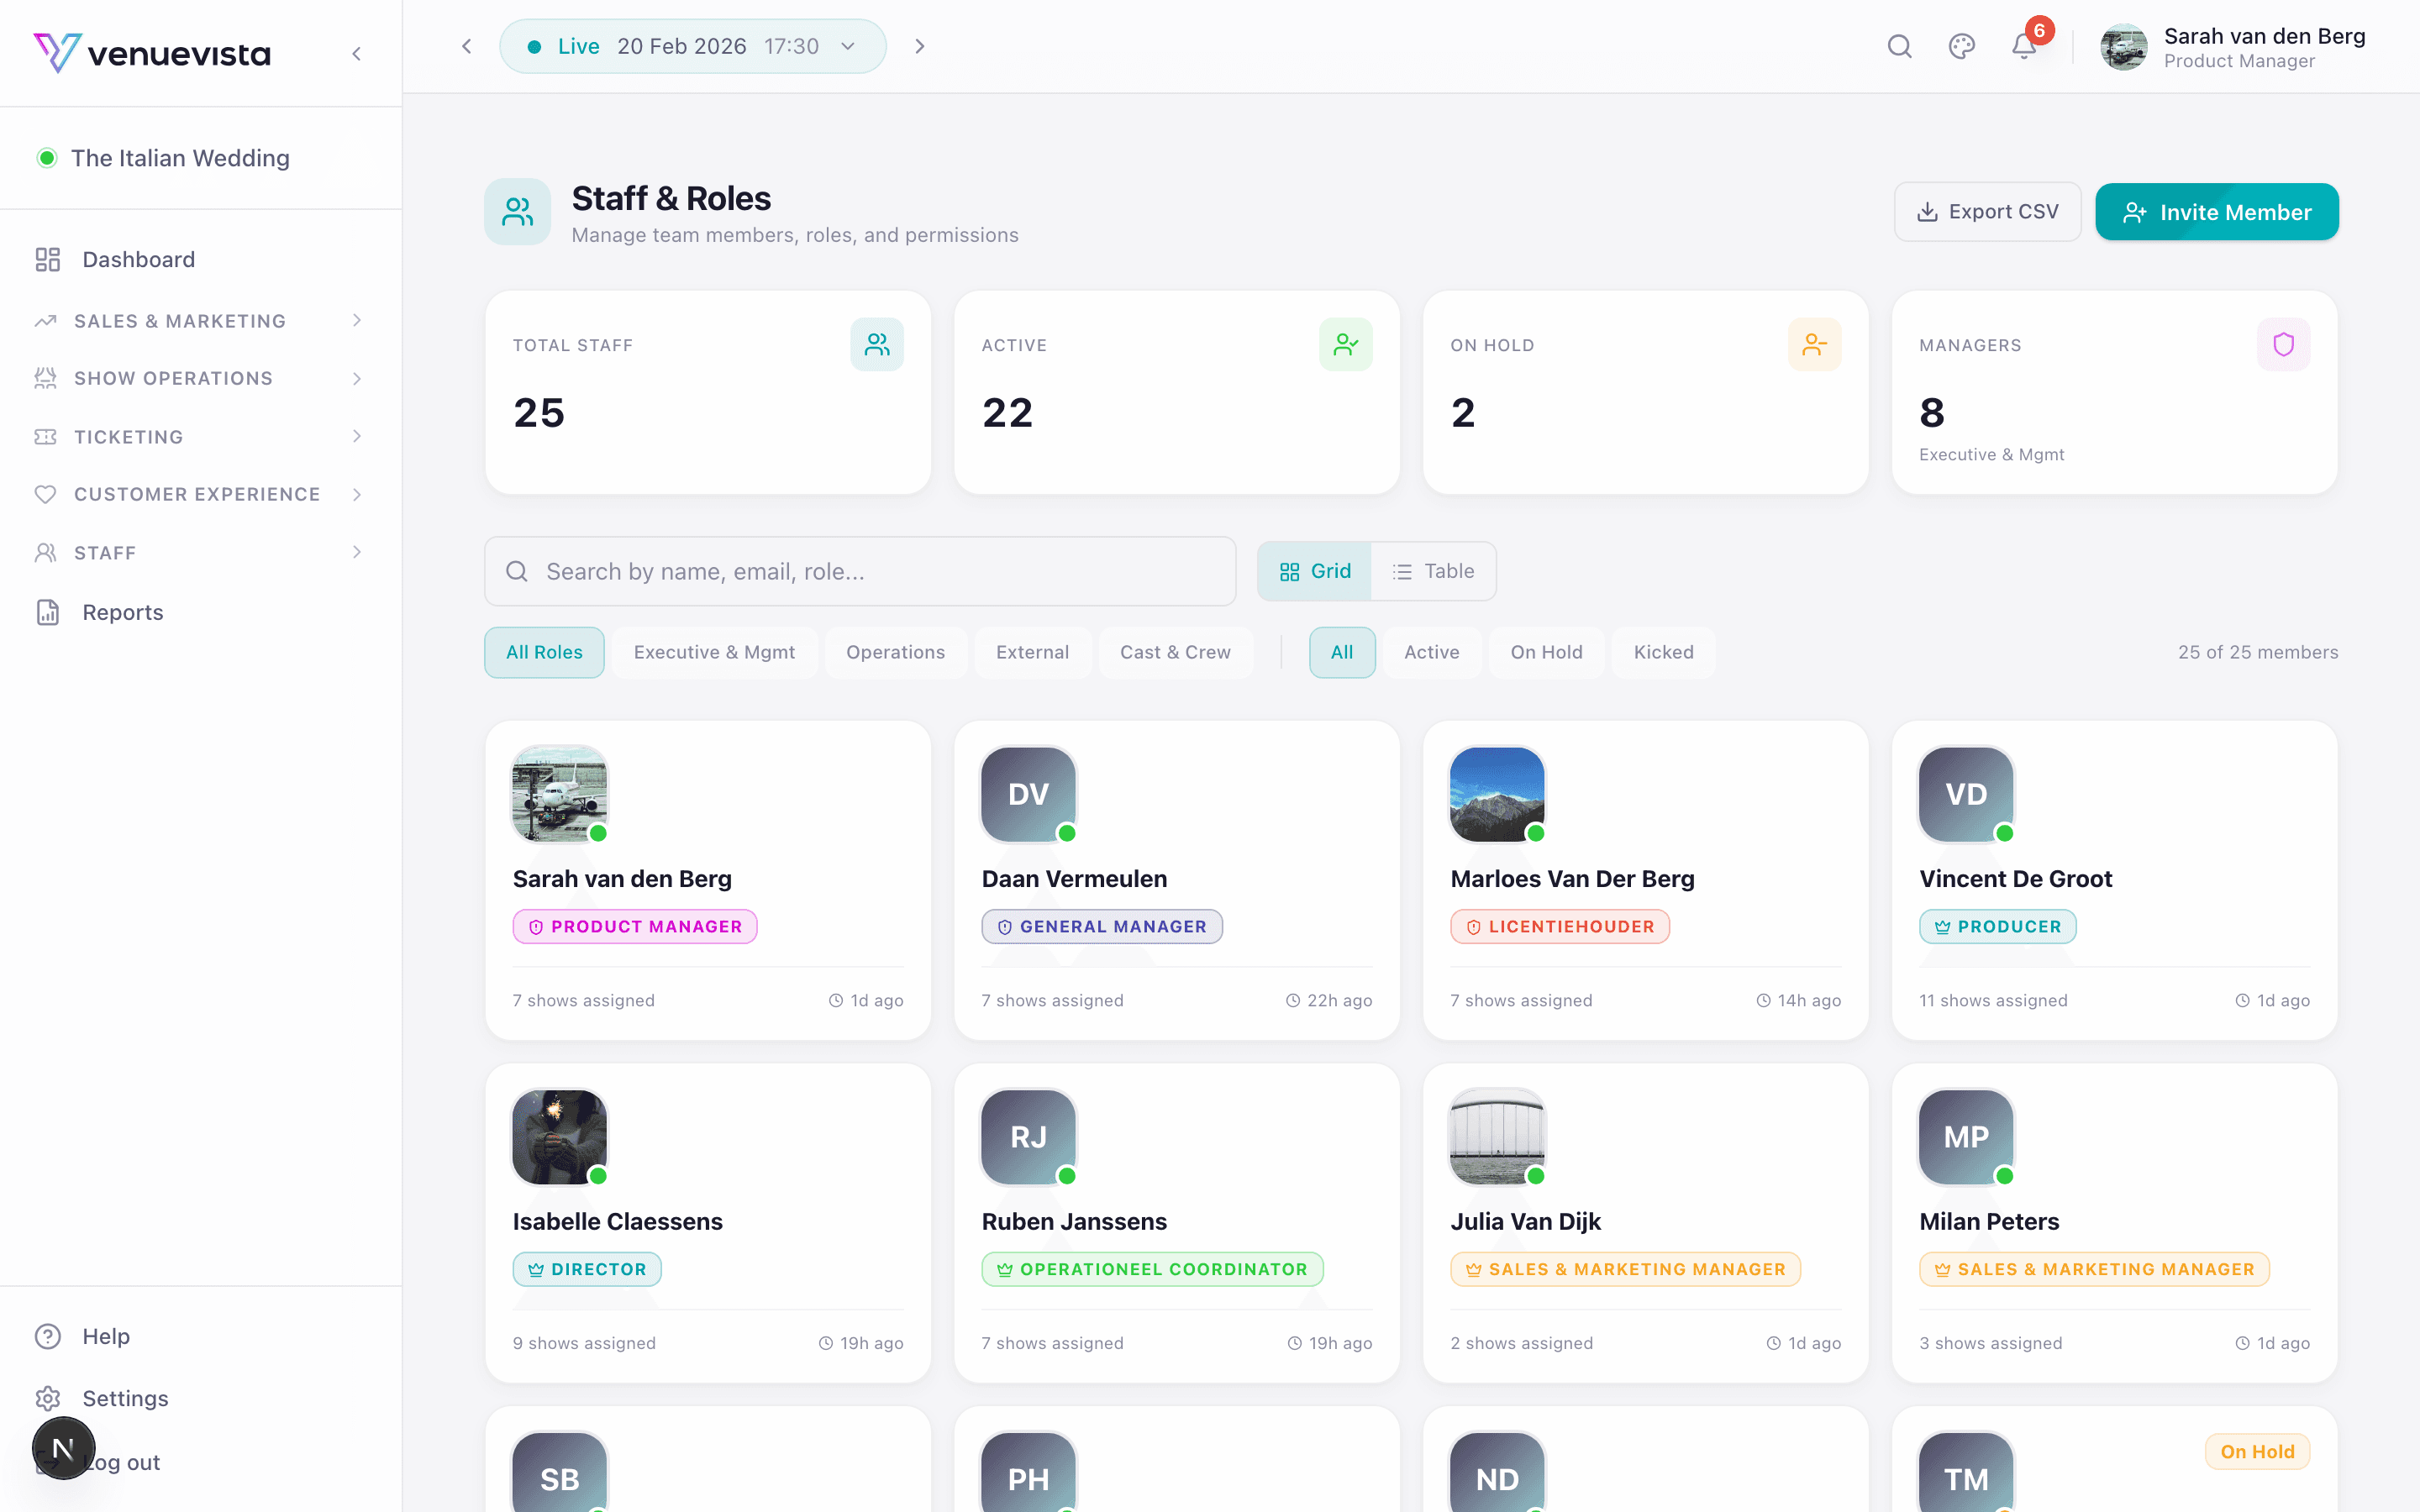2420x1512 pixels.
Task: Click the Invite Member button
Action: pos(2217,211)
